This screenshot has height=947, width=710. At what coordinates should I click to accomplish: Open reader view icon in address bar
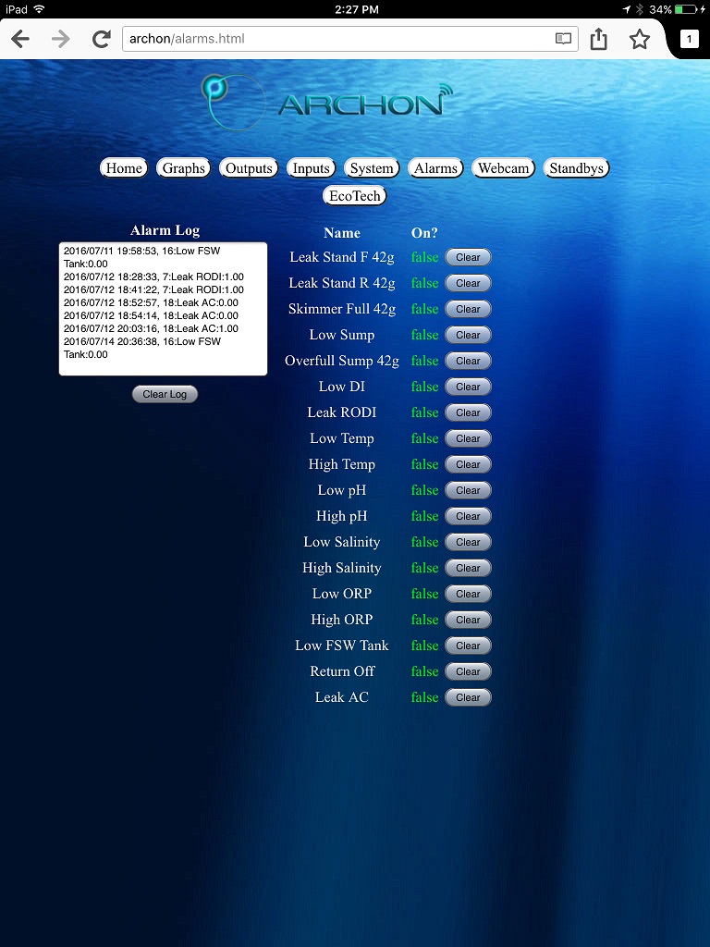pos(563,39)
